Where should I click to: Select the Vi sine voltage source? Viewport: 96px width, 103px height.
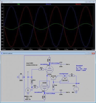(28, 90)
